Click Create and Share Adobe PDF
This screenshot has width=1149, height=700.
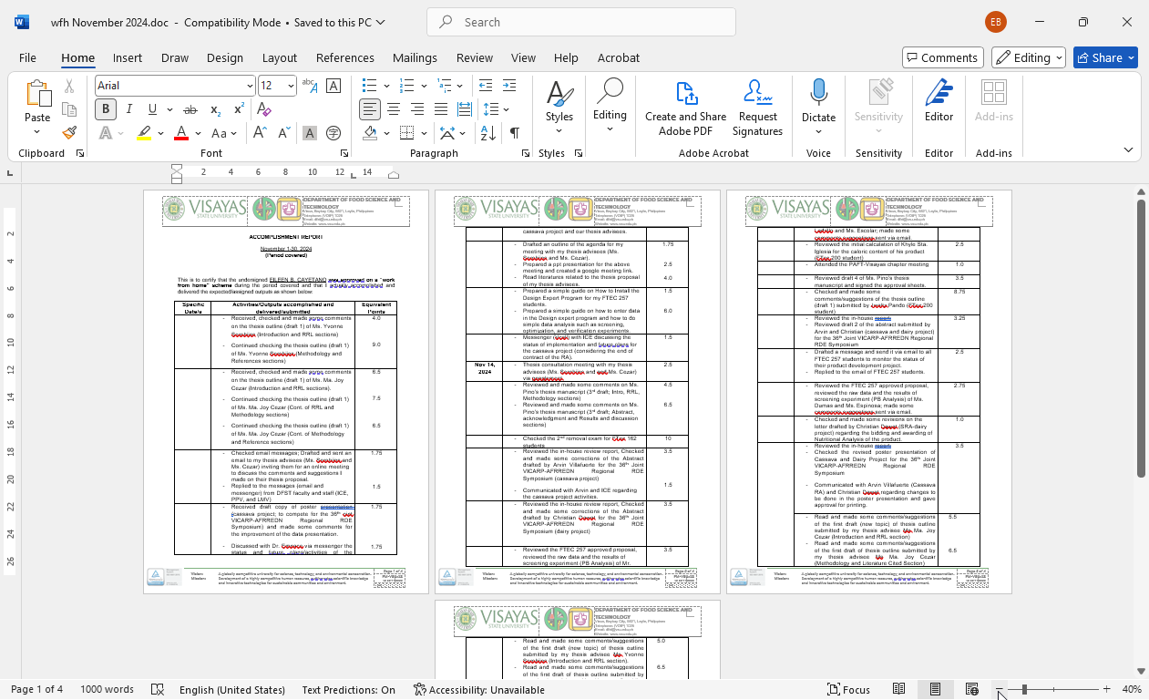pos(685,108)
